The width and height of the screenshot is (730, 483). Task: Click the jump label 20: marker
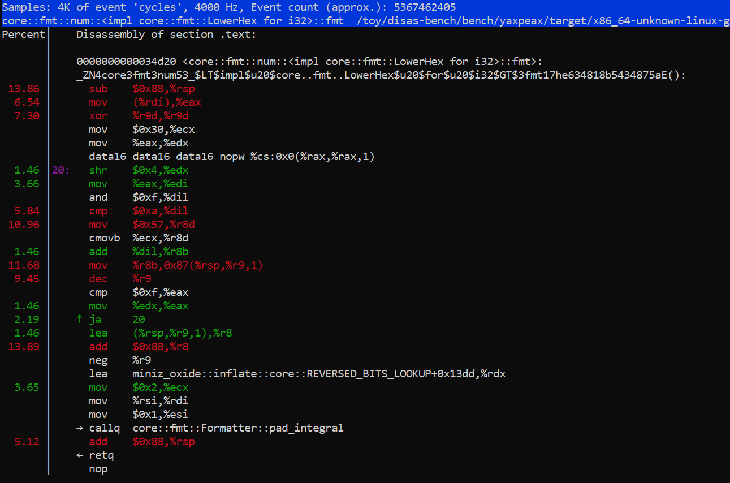tap(61, 170)
